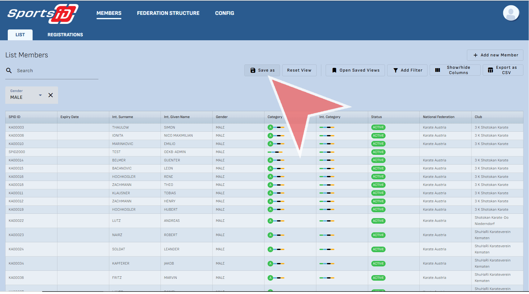Open the Federation Structure menu
The image size is (529, 294).
click(168, 13)
